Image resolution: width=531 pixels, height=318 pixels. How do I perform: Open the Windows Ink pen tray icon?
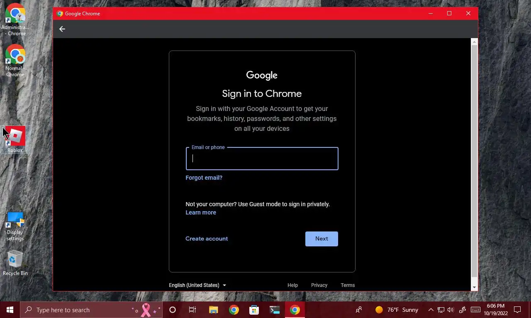463,310
